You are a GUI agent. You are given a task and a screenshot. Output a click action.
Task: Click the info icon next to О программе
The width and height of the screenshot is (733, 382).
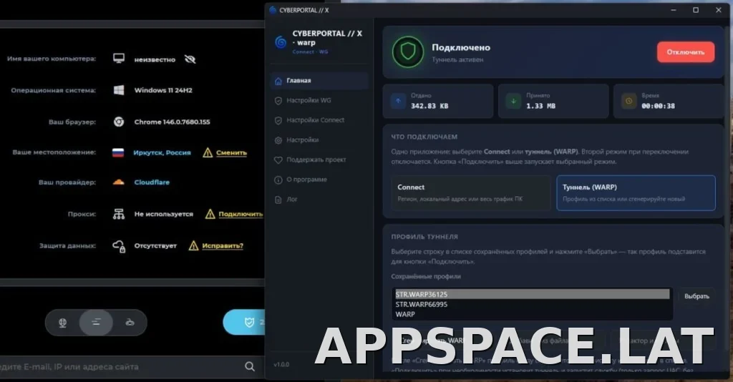(x=278, y=180)
